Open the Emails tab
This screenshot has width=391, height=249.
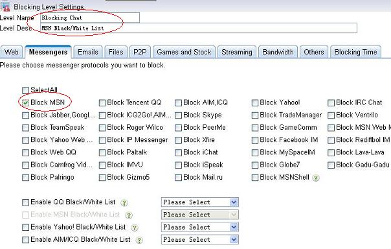click(88, 52)
